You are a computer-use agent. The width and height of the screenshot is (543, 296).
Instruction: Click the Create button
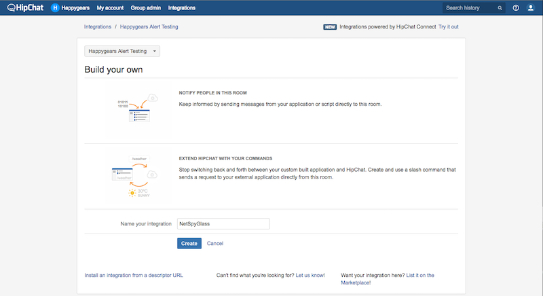coord(189,243)
